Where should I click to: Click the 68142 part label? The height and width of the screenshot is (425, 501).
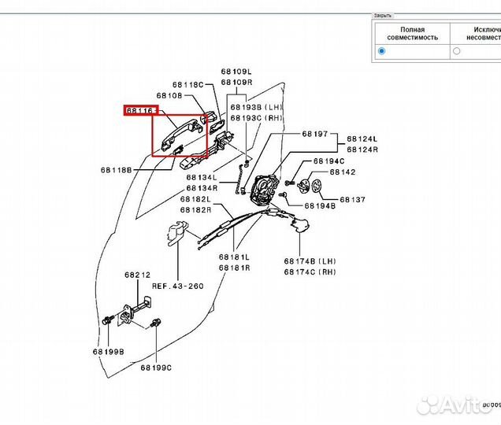(x=343, y=172)
